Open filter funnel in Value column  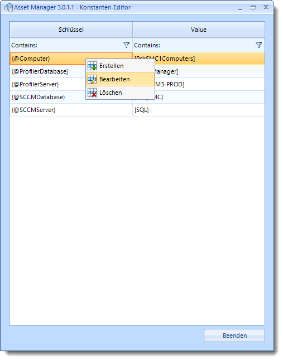tap(258, 45)
